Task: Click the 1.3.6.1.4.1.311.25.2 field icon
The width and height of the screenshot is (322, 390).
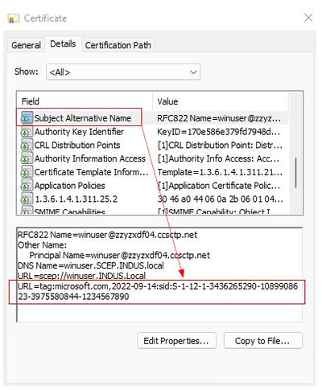Action: [x=27, y=199]
